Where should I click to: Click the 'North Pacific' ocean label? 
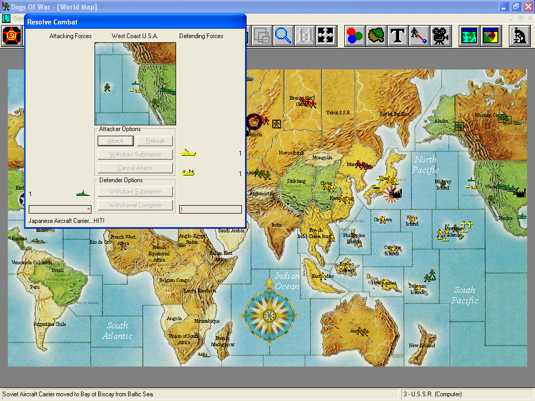point(425,164)
